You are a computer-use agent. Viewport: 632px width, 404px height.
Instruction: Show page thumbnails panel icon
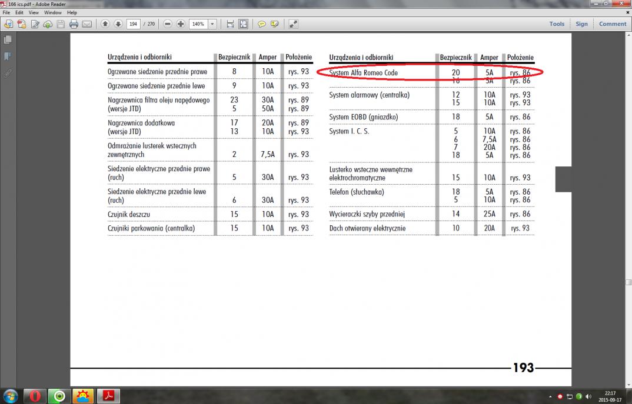pyautogui.click(x=8, y=39)
